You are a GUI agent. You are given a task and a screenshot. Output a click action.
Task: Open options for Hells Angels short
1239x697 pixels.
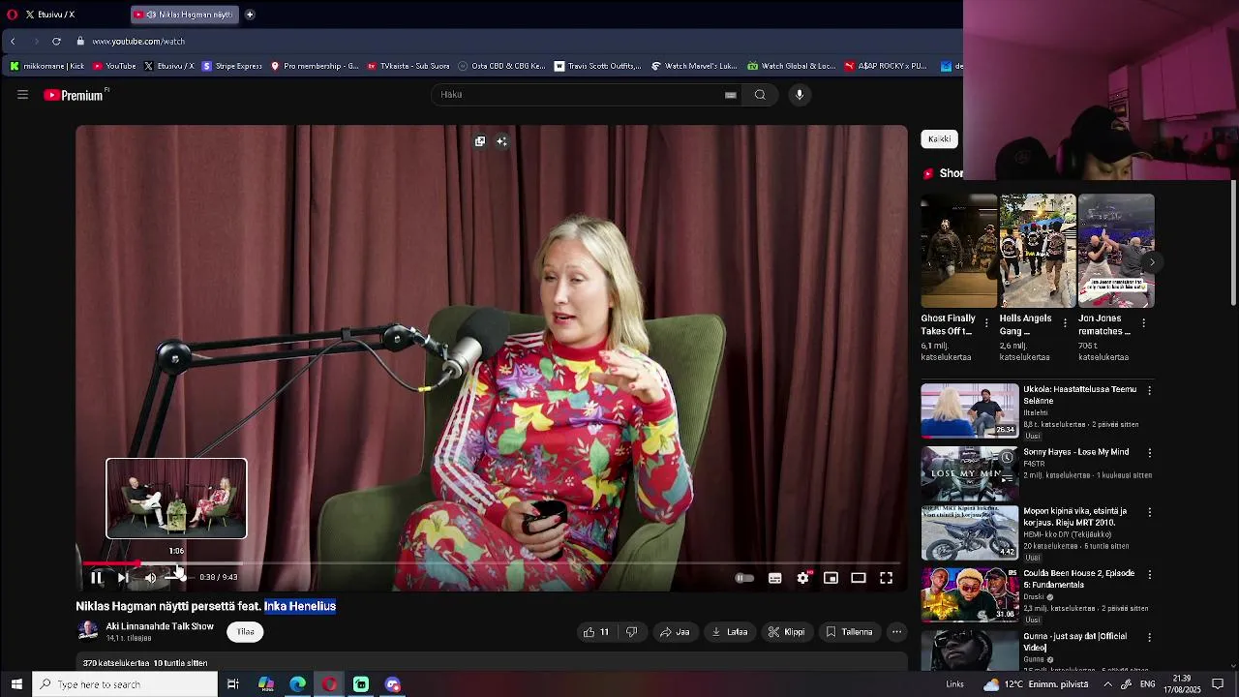point(1065,323)
